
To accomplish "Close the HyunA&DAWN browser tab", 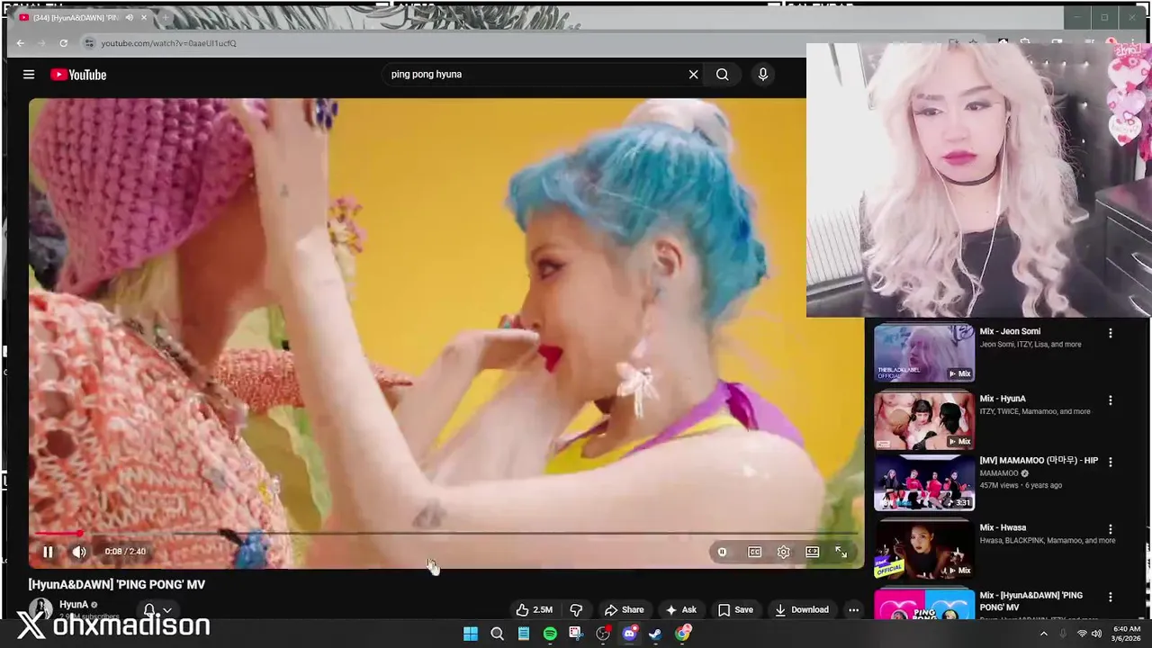I will [144, 17].
